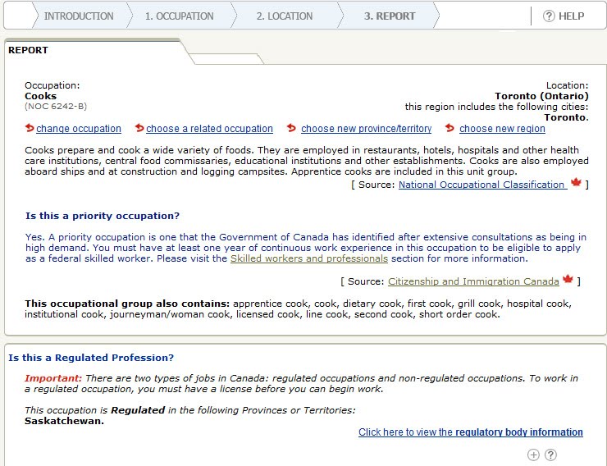Viewport: 607px width, 466px height.
Task: Click the red arrow beside choose new region
Action: 450,128
